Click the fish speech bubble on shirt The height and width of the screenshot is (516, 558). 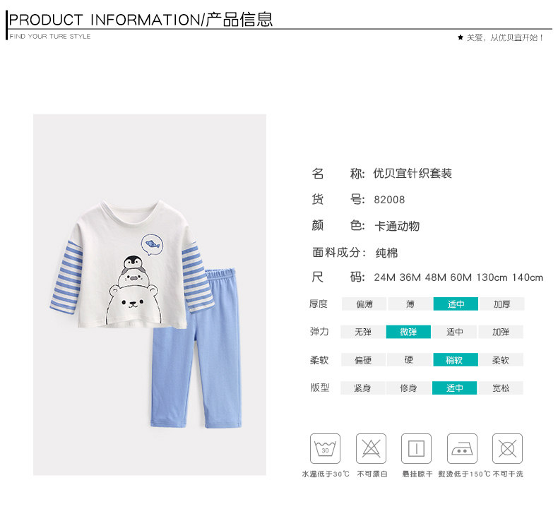click(152, 245)
